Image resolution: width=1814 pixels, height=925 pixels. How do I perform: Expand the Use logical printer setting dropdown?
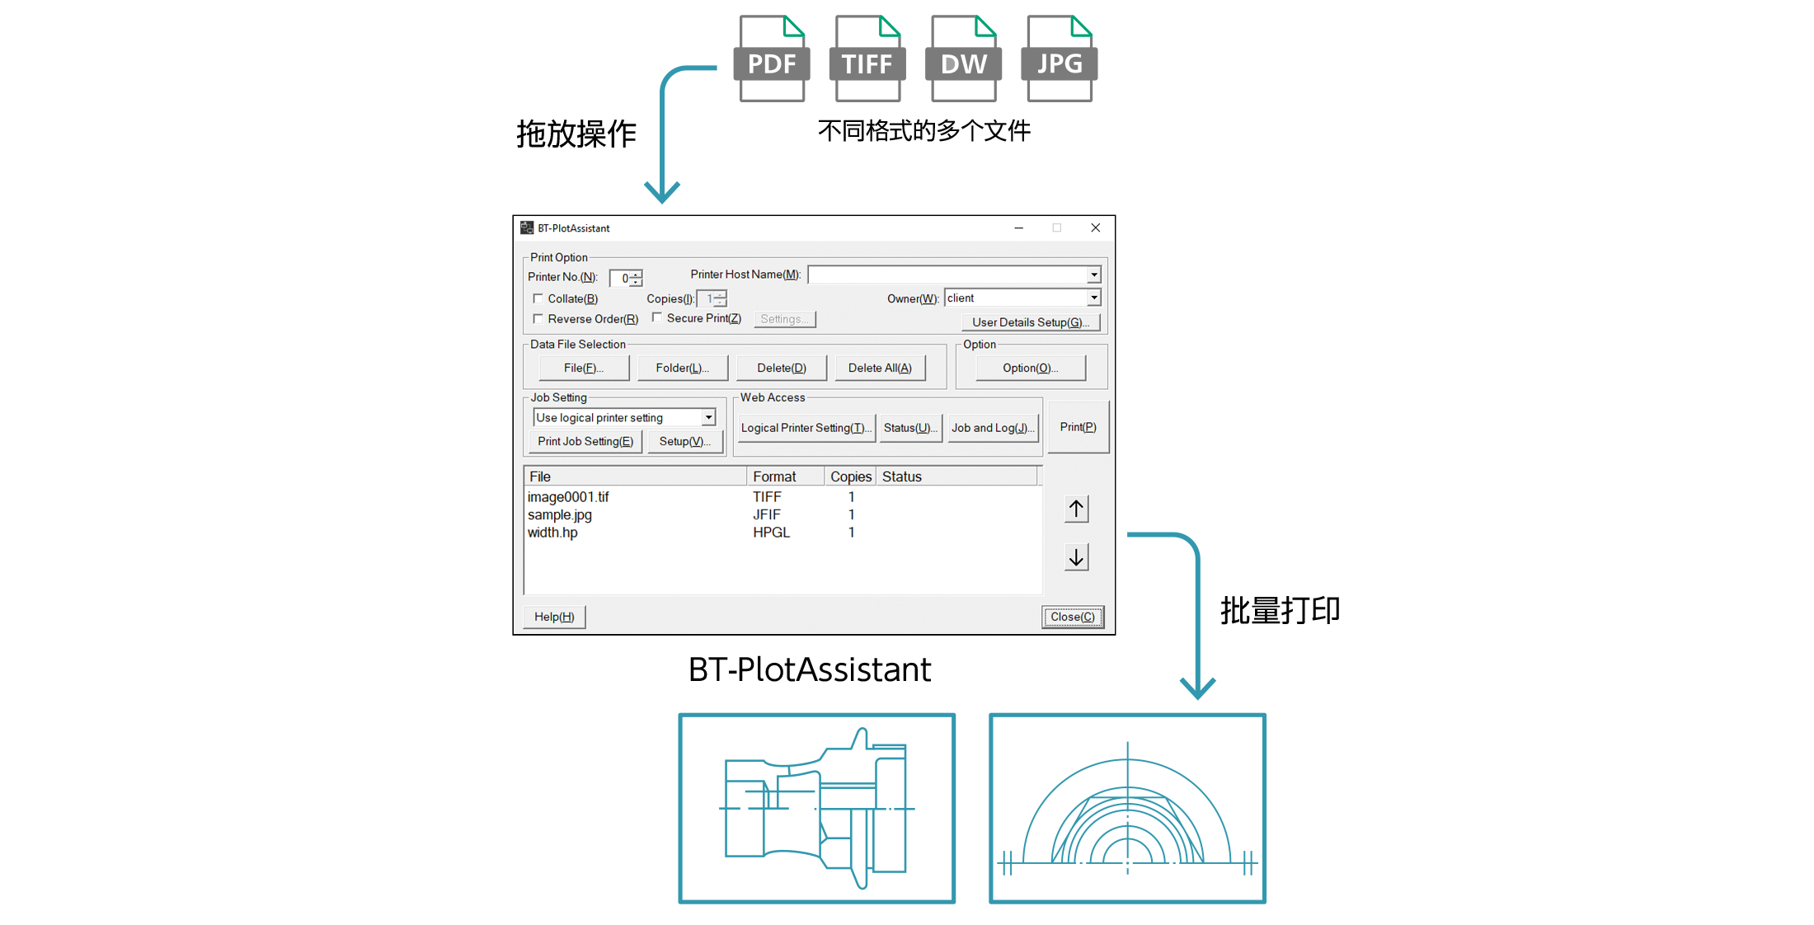click(708, 418)
